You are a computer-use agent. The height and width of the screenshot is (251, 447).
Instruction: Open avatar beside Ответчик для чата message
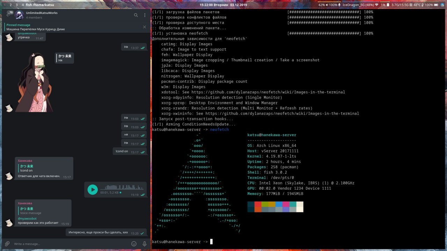(x=9, y=176)
